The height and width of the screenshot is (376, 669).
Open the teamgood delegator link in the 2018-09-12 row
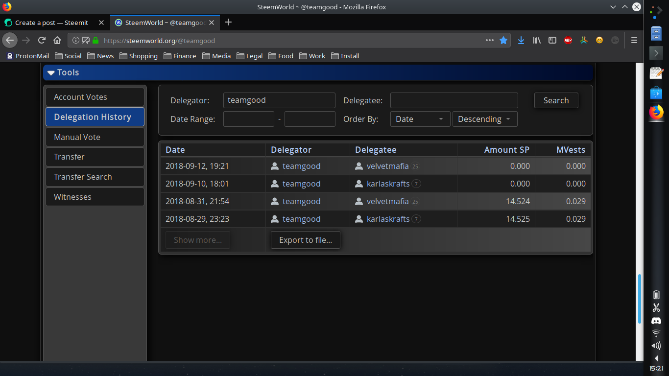click(x=302, y=166)
